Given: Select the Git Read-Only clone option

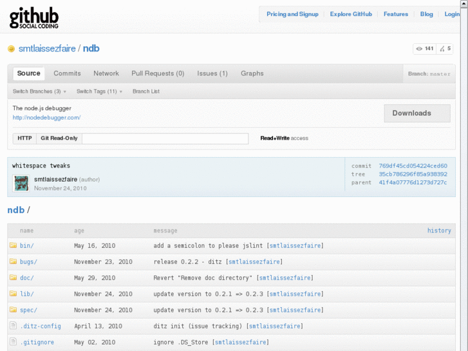Looking at the screenshot, I should pos(59,138).
